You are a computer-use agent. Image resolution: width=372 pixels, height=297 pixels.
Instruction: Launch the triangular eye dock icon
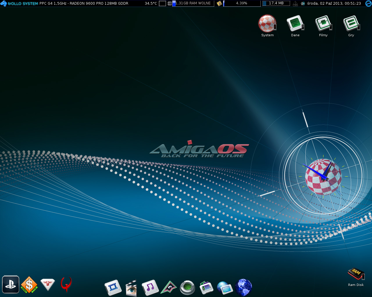click(169, 287)
